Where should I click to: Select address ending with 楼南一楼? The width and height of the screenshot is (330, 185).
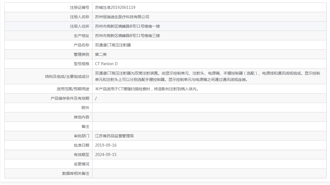(x=127, y=26)
